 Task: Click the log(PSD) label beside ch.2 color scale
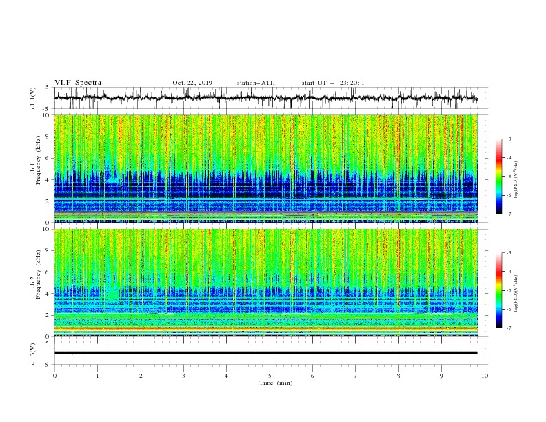pyautogui.click(x=516, y=293)
